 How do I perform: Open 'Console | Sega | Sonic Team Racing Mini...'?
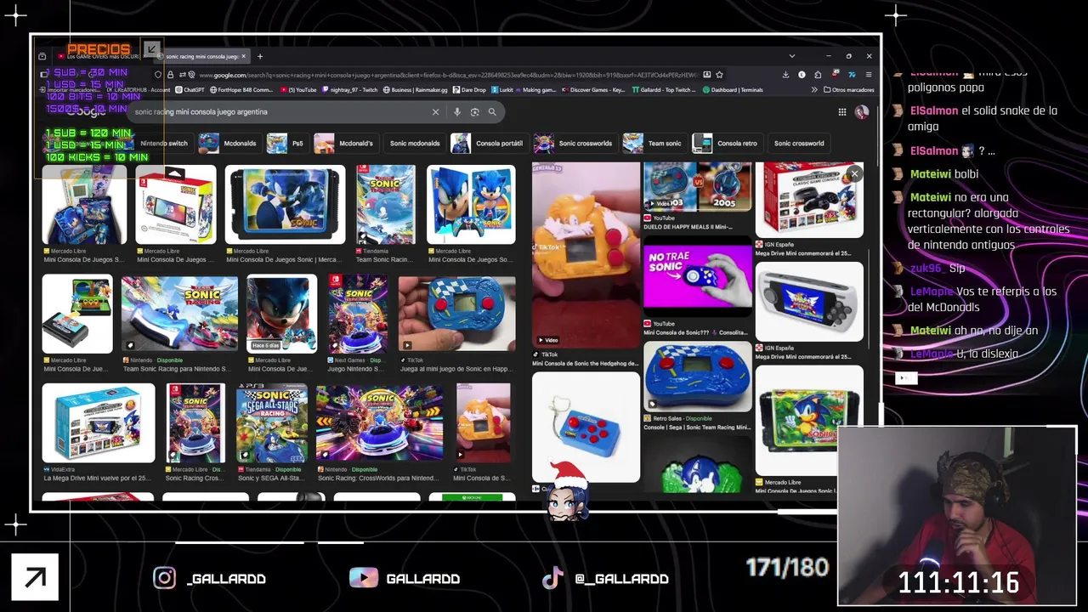[x=698, y=427]
